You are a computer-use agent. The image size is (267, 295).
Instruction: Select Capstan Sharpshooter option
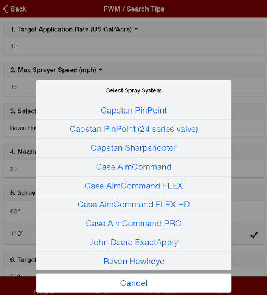(x=133, y=148)
